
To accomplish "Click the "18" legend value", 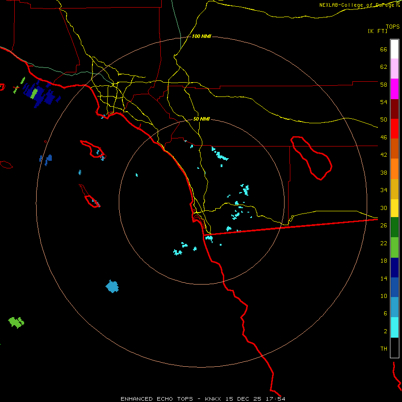I will click(384, 261).
